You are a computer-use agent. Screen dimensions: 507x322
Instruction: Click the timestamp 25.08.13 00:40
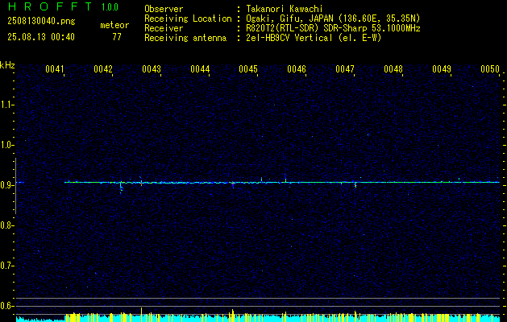[41, 37]
